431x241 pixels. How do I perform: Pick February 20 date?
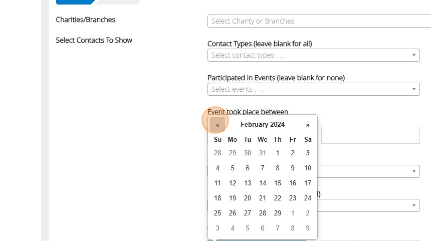pos(248,198)
